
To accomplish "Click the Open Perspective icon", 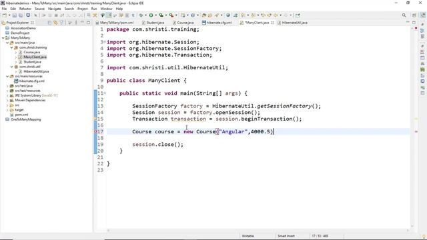I will click(x=414, y=15).
